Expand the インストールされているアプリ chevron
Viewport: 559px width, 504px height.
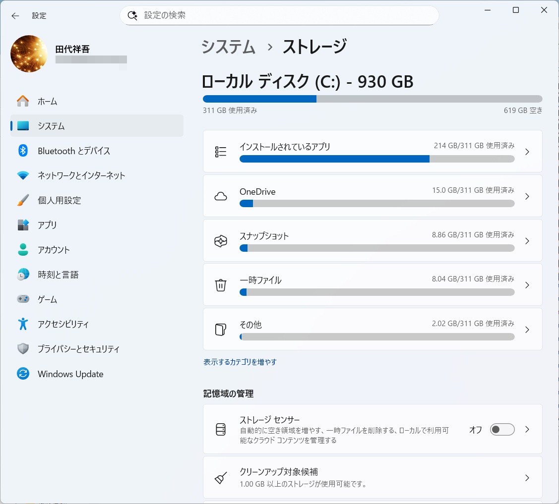[x=527, y=152]
